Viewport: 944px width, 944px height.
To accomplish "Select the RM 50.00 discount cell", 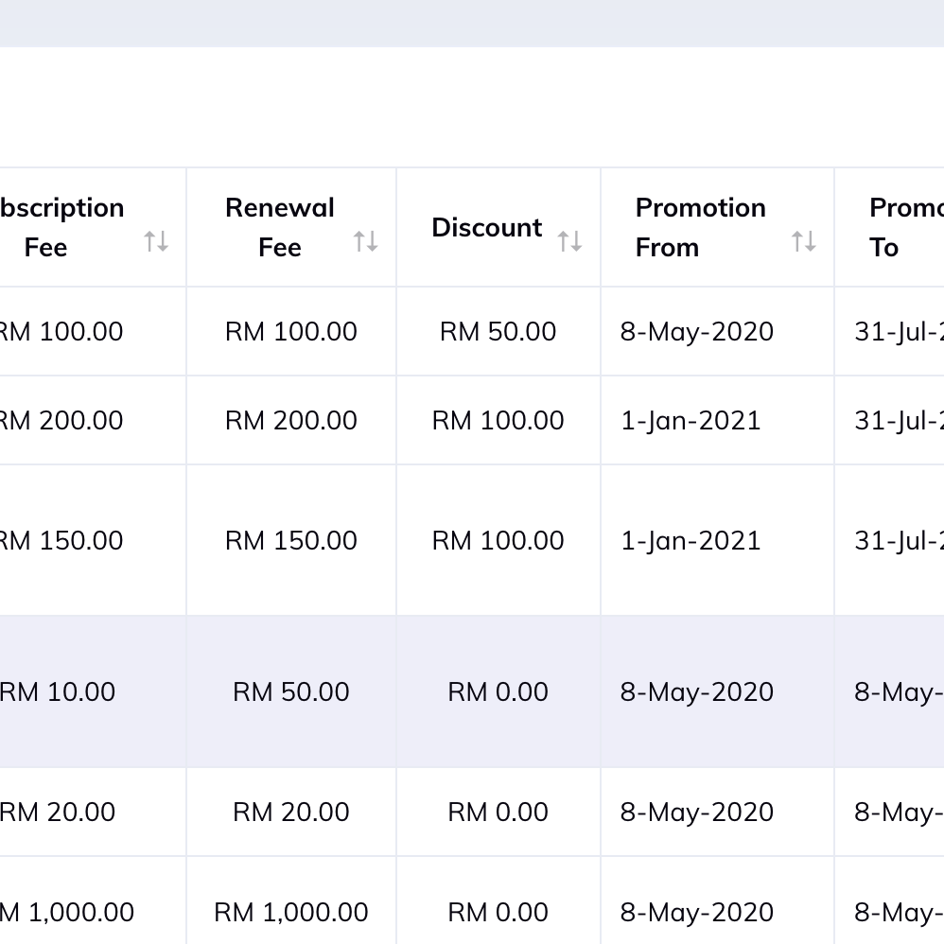I will click(x=498, y=332).
